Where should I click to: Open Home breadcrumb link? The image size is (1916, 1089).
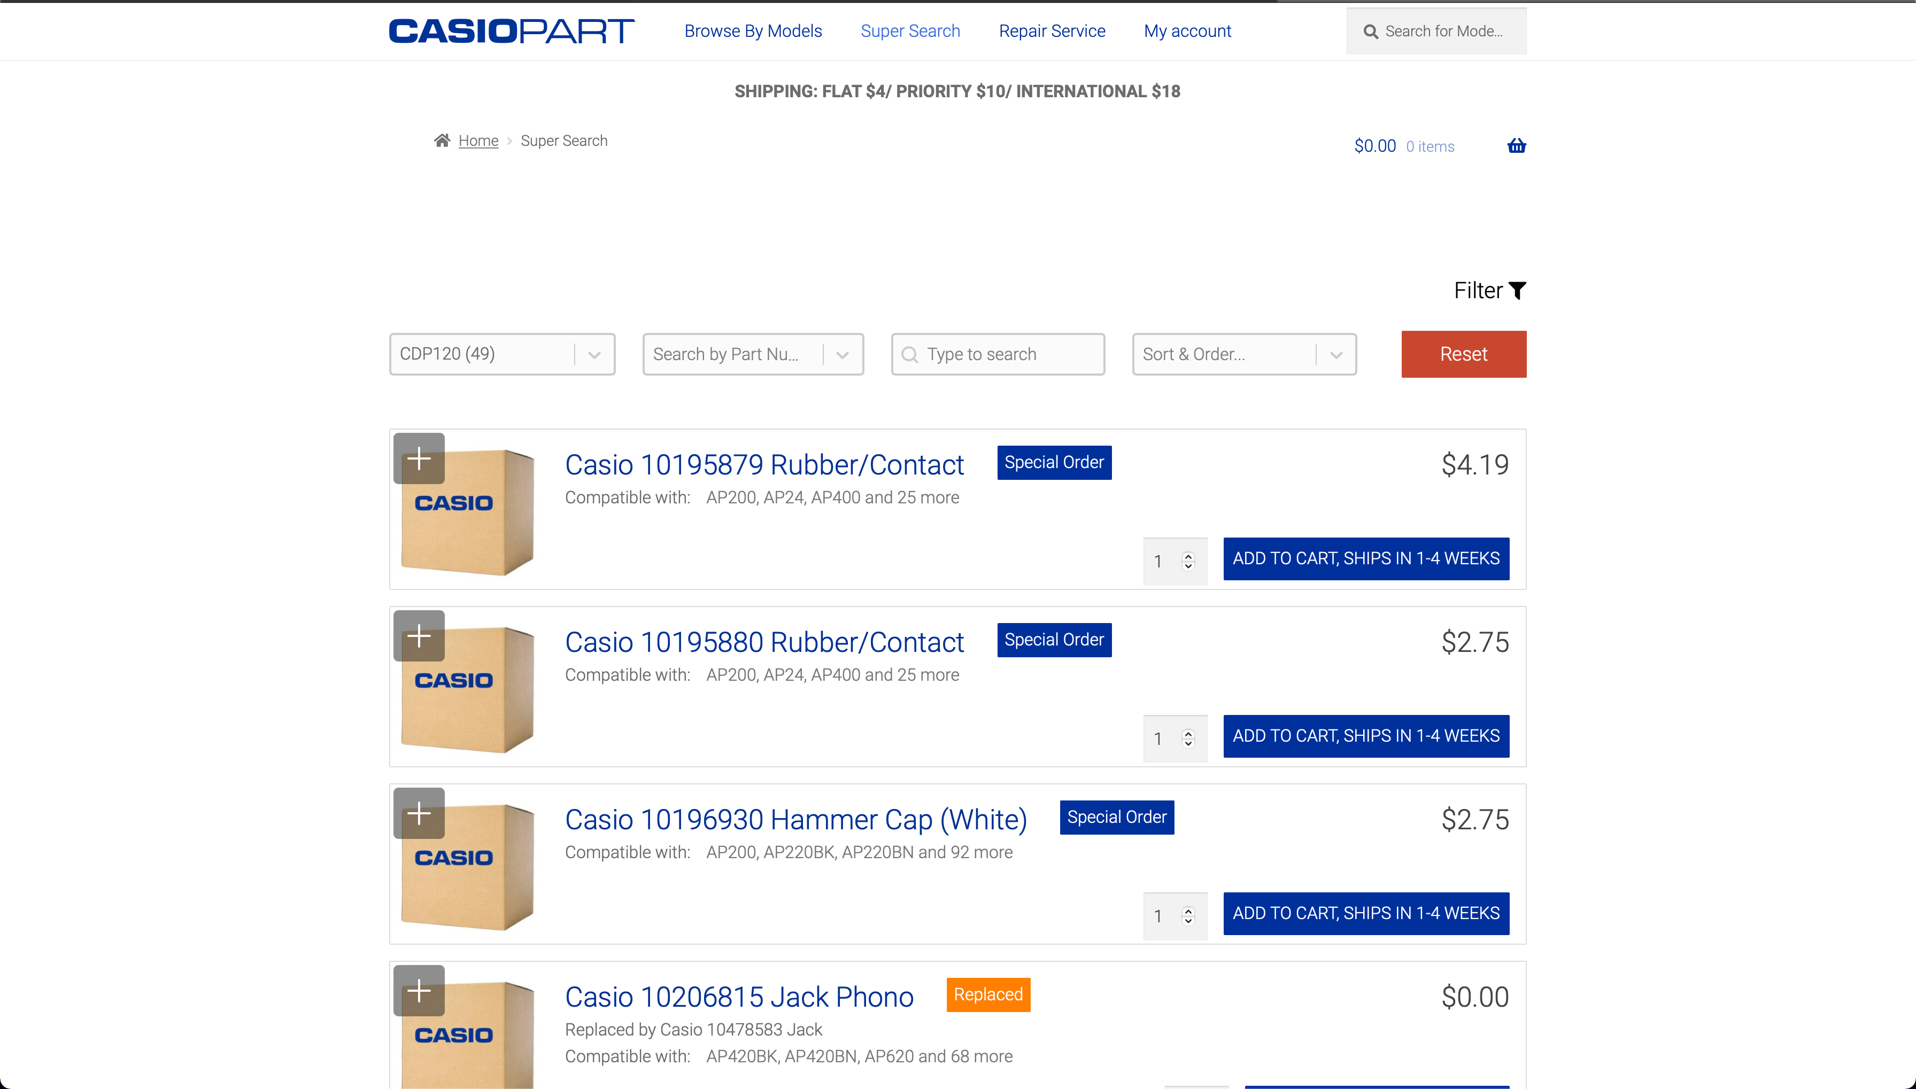478,141
